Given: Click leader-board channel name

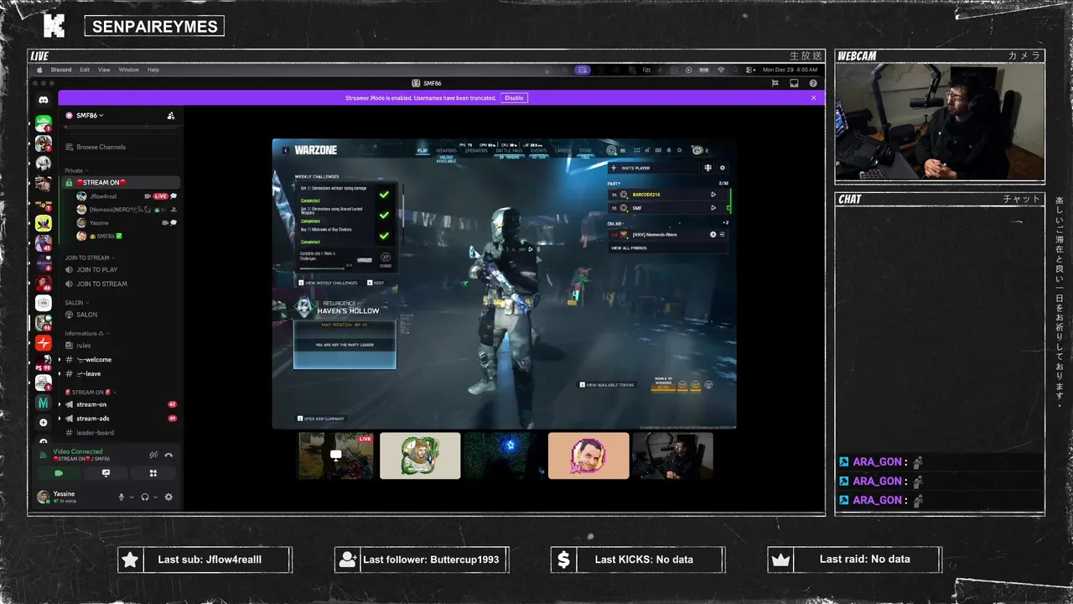Looking at the screenshot, I should click(95, 433).
